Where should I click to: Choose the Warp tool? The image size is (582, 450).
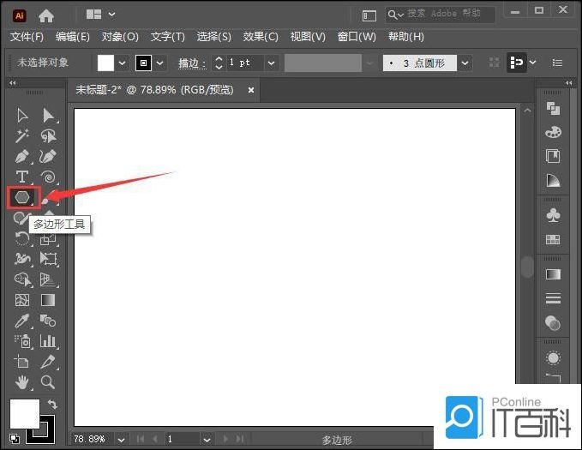[22, 258]
